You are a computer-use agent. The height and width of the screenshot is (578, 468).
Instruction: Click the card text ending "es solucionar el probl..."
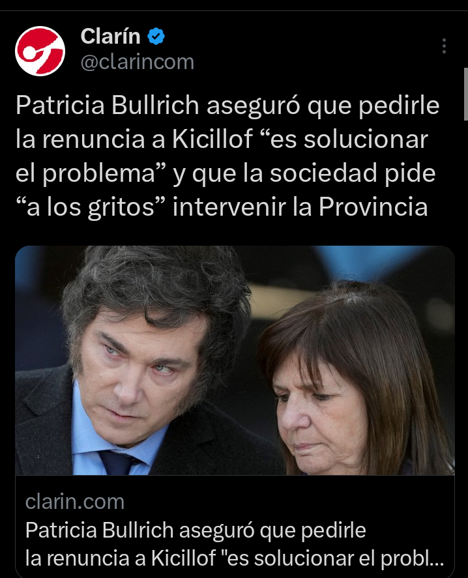tap(235, 558)
